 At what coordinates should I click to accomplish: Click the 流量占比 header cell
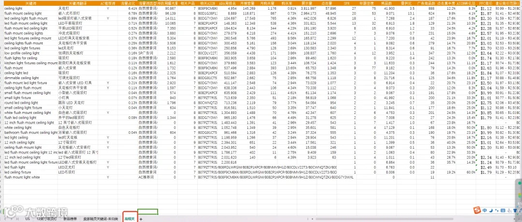[x=128, y=3]
